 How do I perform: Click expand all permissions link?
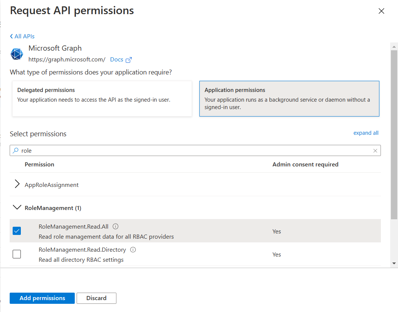click(366, 133)
